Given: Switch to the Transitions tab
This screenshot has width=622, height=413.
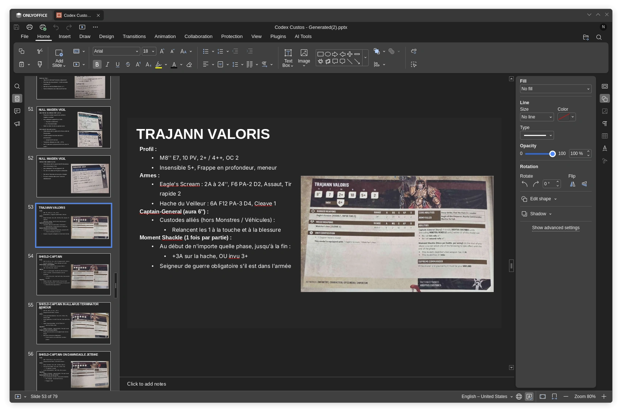Looking at the screenshot, I should pos(134,37).
